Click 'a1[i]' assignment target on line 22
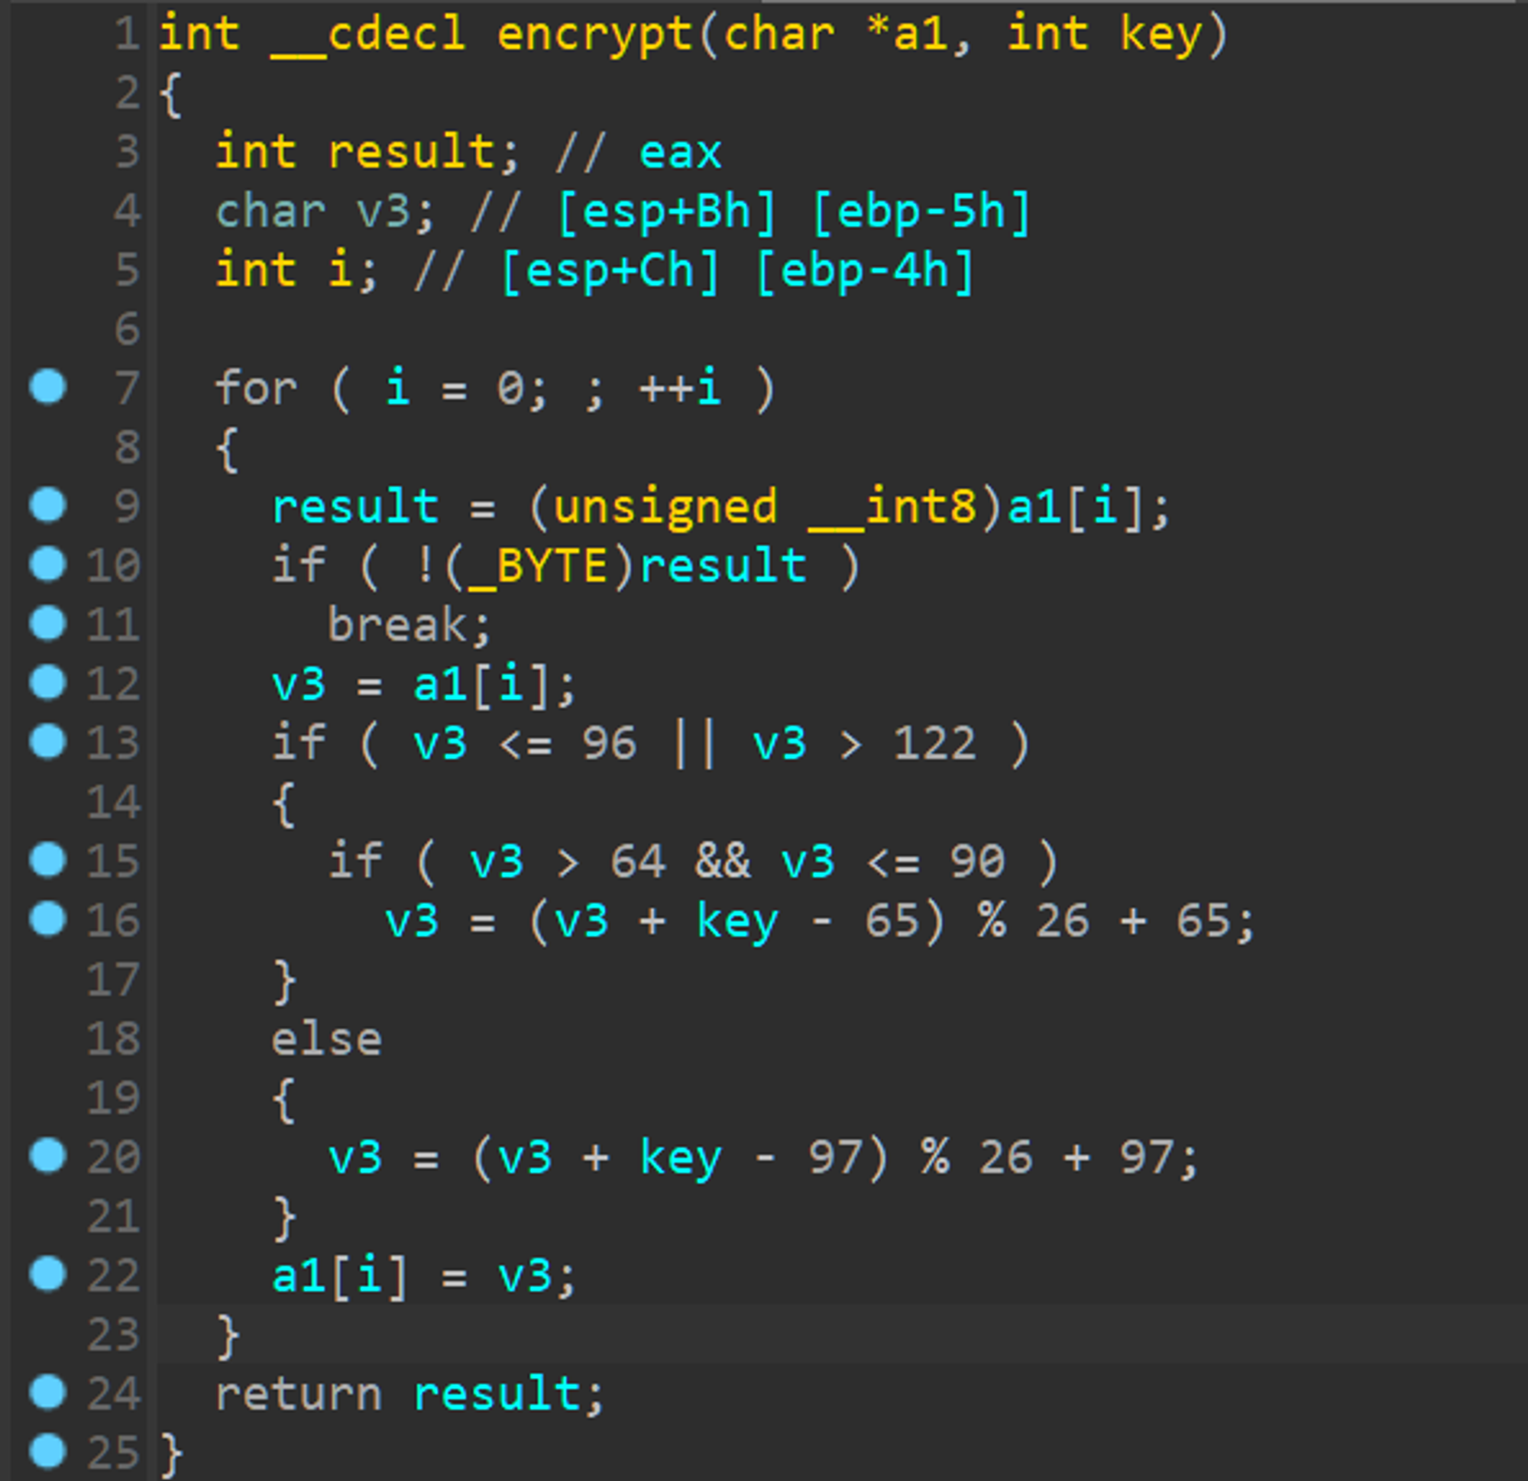The height and width of the screenshot is (1481, 1528). pyautogui.click(x=340, y=1278)
